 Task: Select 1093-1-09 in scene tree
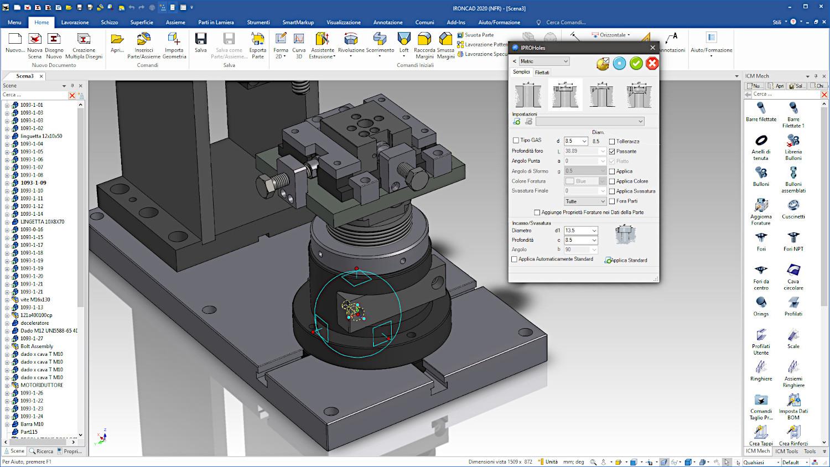pyautogui.click(x=33, y=183)
